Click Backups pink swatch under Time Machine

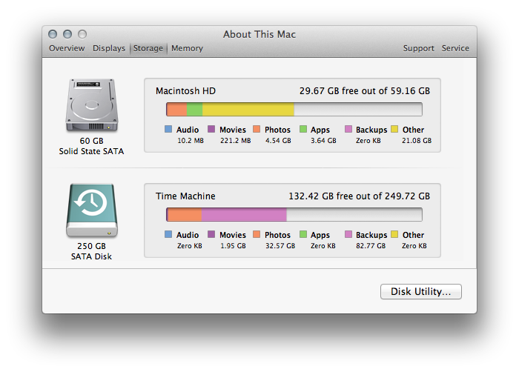tap(348, 234)
